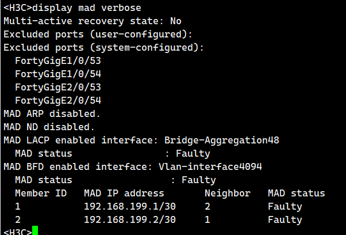Click the Bridge-Aggregation48 interface name
Screen dimensions: 346x235
(x=221, y=140)
